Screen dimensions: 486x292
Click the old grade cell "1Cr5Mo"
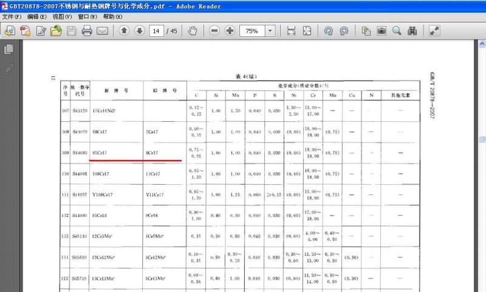154,236
